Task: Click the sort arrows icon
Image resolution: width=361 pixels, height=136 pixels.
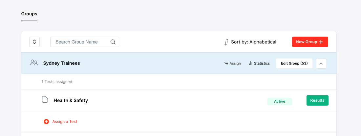Action: 226,42
